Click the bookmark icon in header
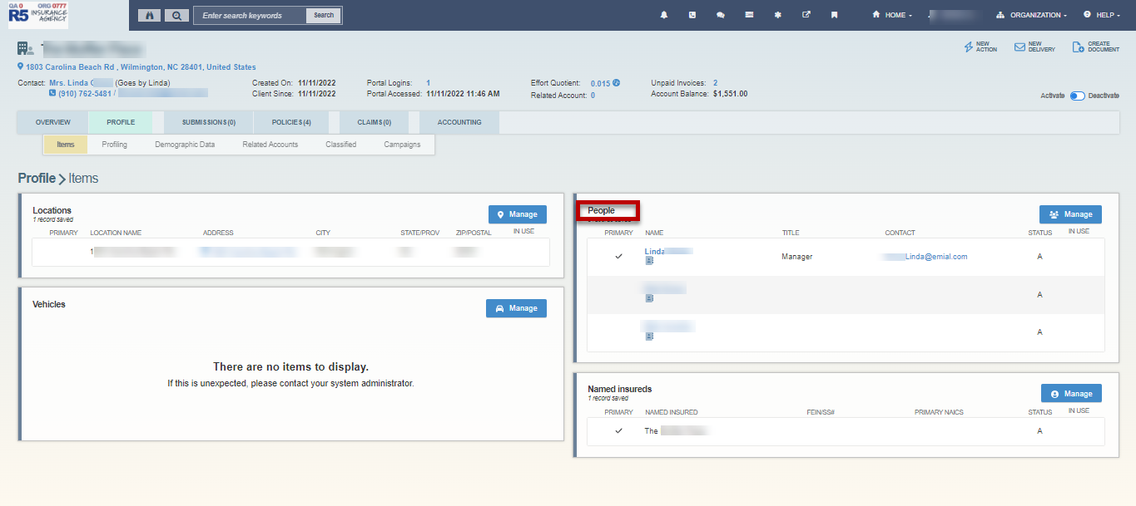 click(834, 15)
